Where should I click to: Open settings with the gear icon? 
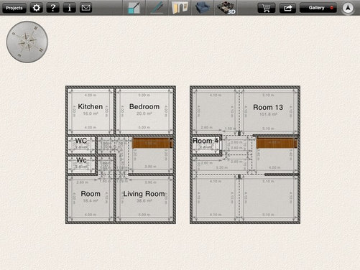37,8
